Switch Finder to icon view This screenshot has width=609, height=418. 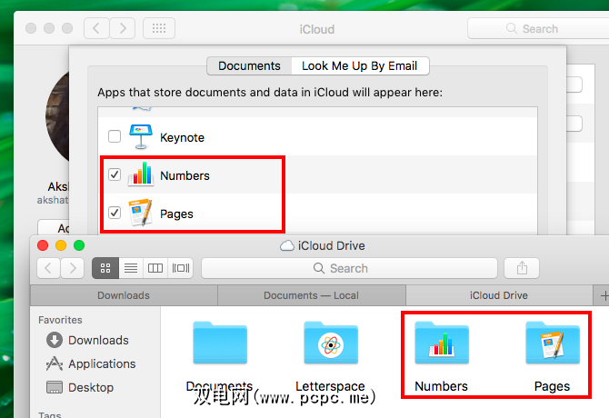105,268
